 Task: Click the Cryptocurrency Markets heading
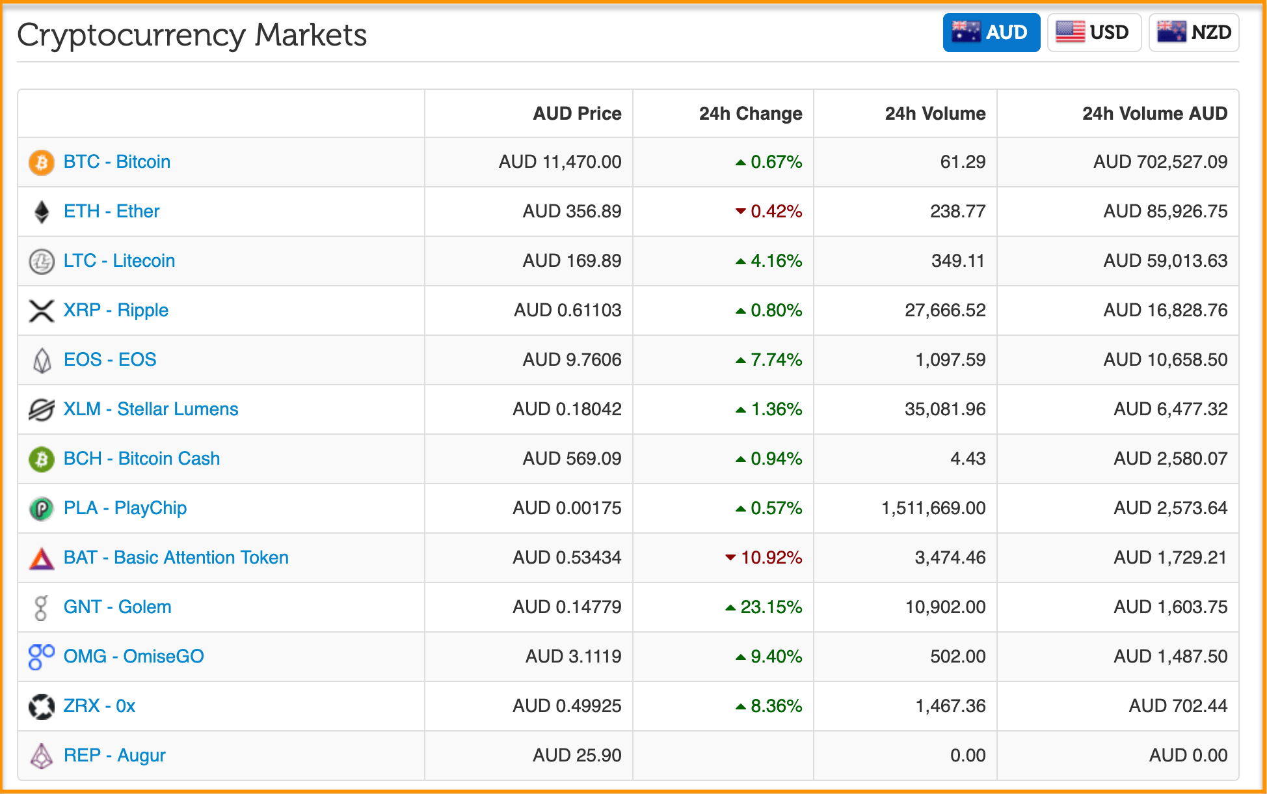[192, 35]
